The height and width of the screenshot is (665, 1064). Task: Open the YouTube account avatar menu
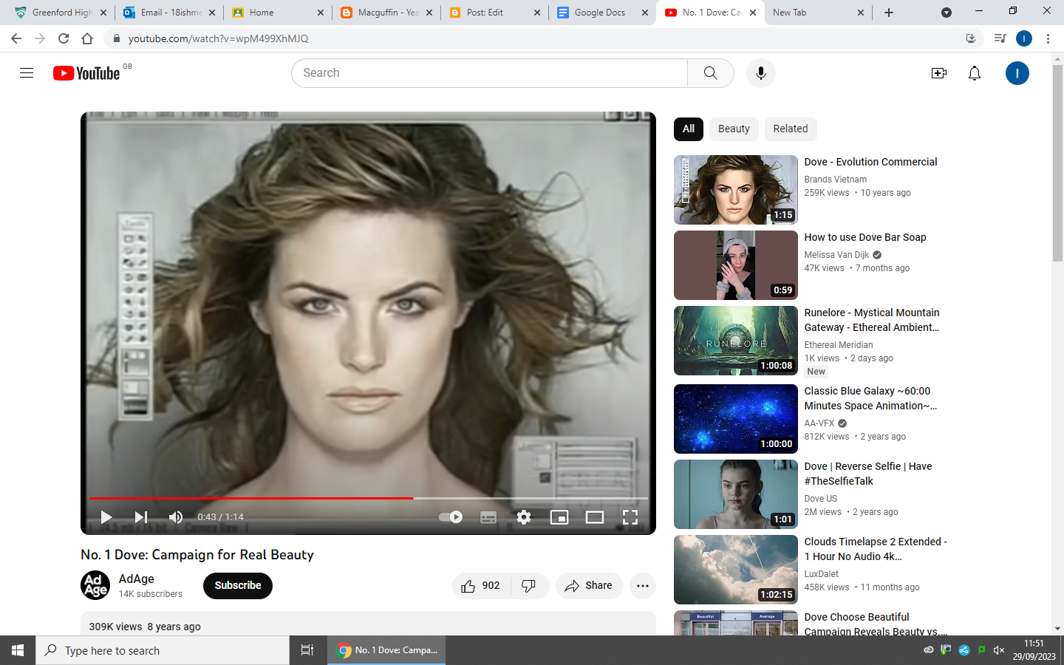pos(1017,73)
